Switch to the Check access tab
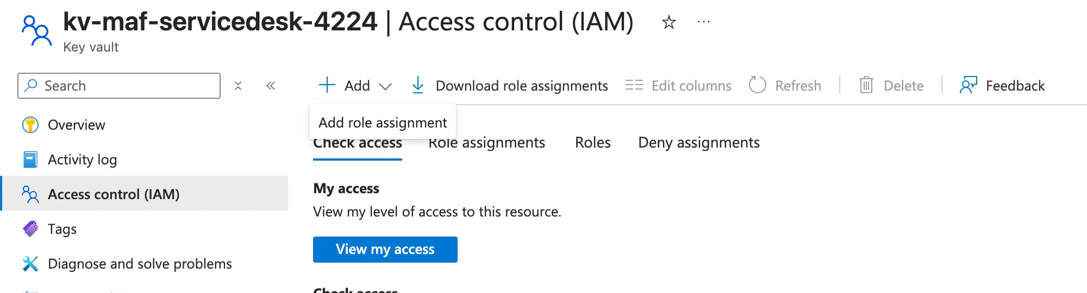 (x=358, y=143)
